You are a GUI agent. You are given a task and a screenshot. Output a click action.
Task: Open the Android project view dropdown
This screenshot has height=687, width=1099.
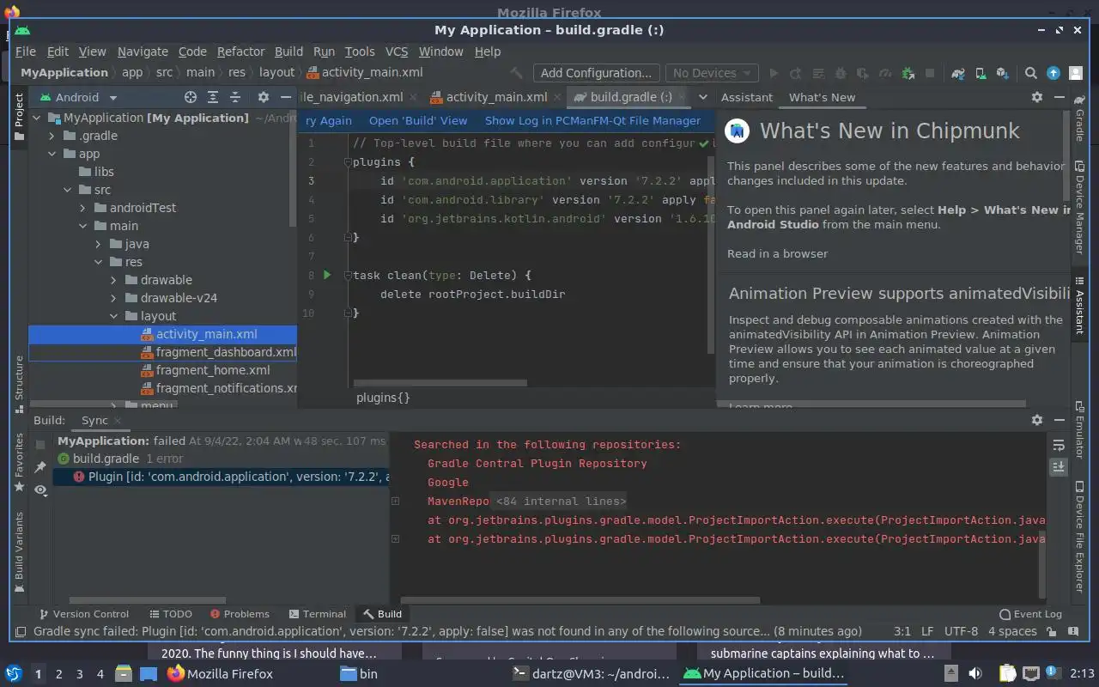tap(77, 97)
